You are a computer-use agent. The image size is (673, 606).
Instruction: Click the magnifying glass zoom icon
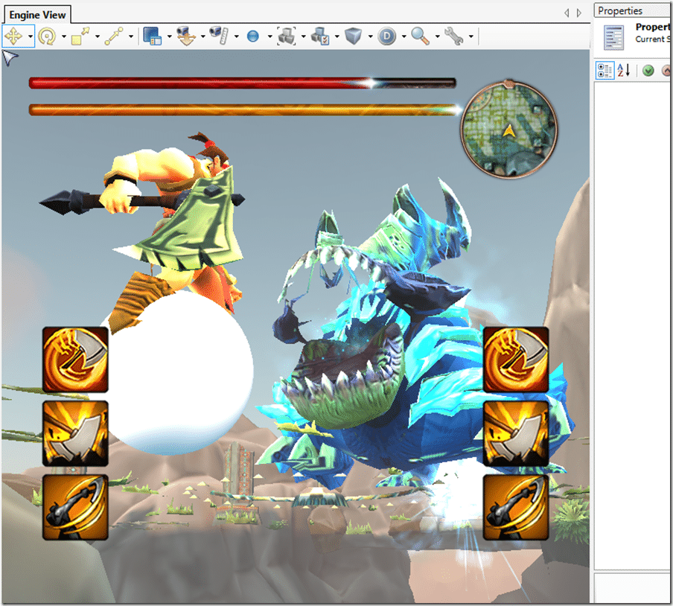click(x=420, y=36)
